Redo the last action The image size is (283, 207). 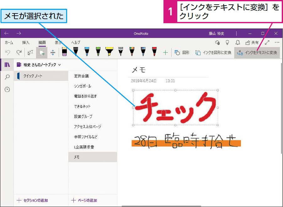(19, 52)
